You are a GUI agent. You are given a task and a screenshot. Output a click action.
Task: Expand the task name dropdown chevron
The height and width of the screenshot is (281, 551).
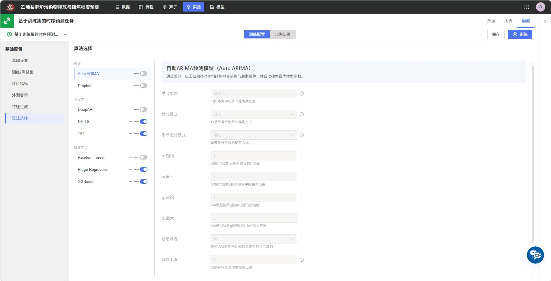click(65, 34)
